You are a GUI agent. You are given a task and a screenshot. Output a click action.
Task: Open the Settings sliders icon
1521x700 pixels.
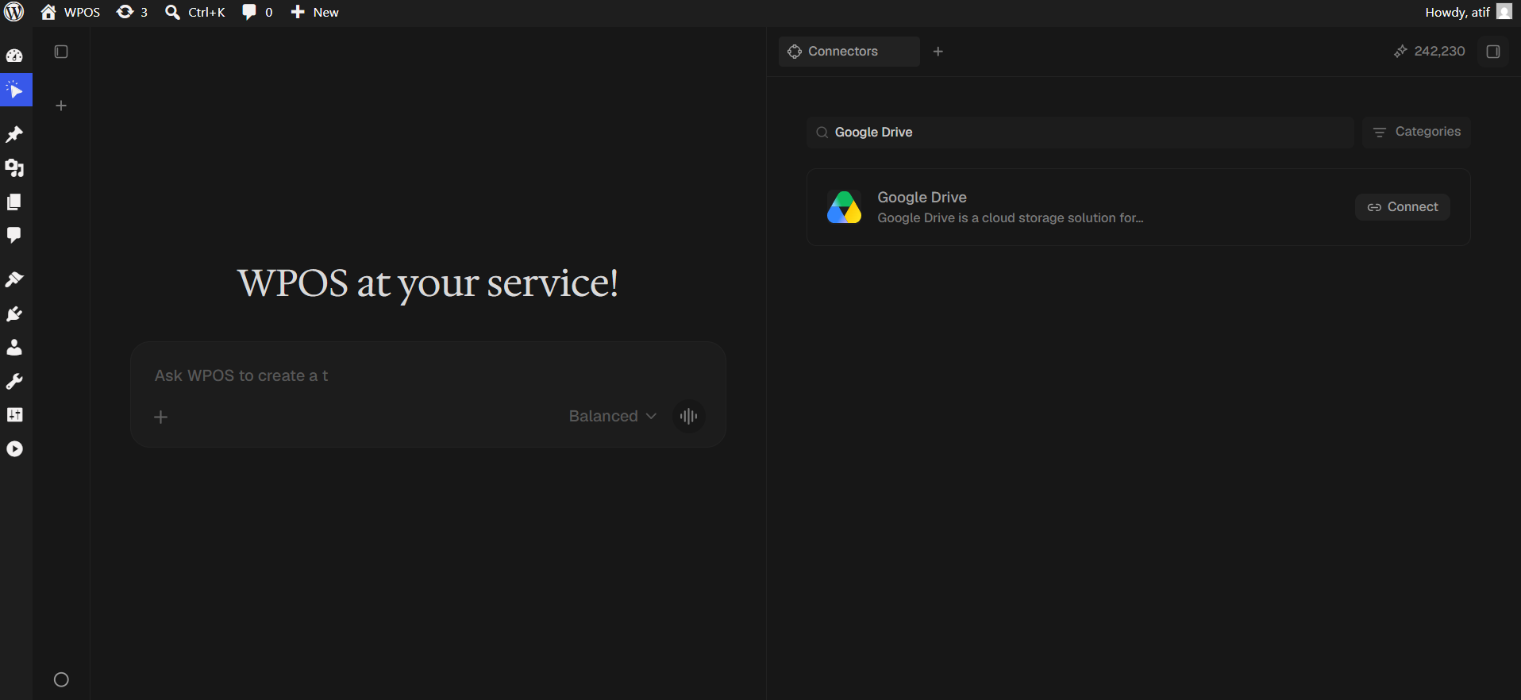coord(14,415)
